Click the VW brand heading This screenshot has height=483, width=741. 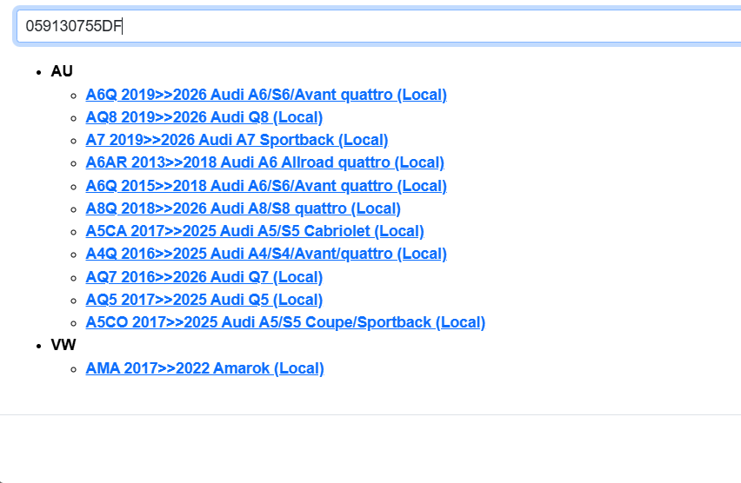63,345
